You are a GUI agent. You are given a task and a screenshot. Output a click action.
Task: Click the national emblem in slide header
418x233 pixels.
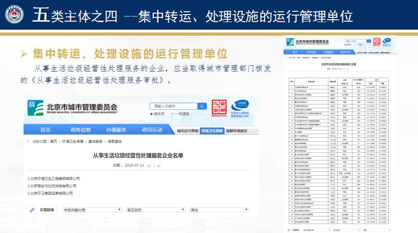pyautogui.click(x=15, y=15)
